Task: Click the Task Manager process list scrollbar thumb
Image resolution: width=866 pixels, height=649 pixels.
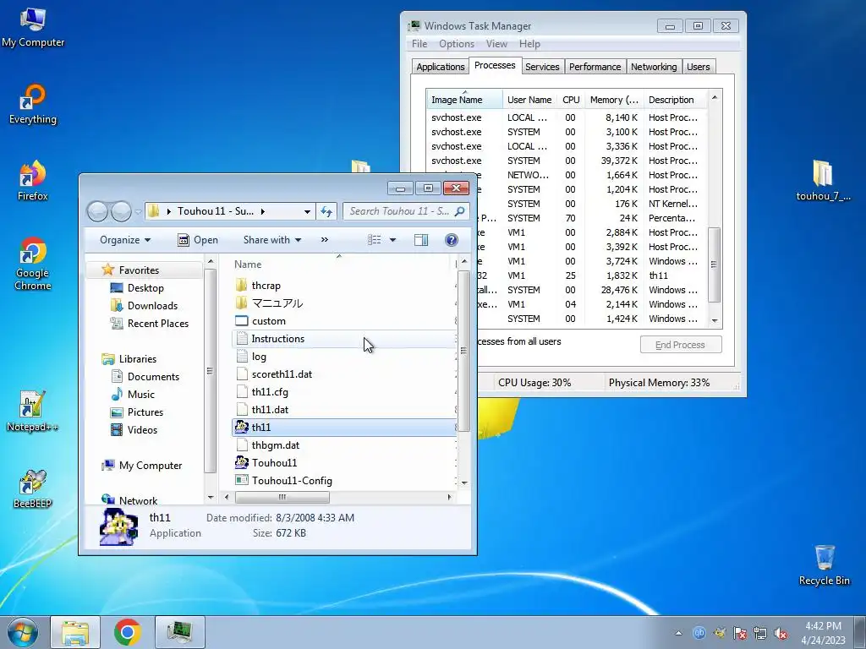Action: click(714, 265)
